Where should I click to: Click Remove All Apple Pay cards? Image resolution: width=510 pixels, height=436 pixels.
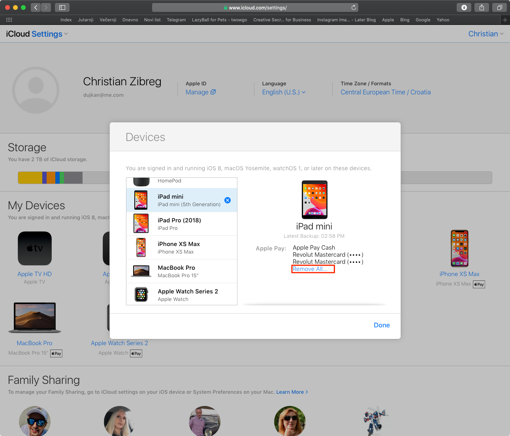coord(310,269)
